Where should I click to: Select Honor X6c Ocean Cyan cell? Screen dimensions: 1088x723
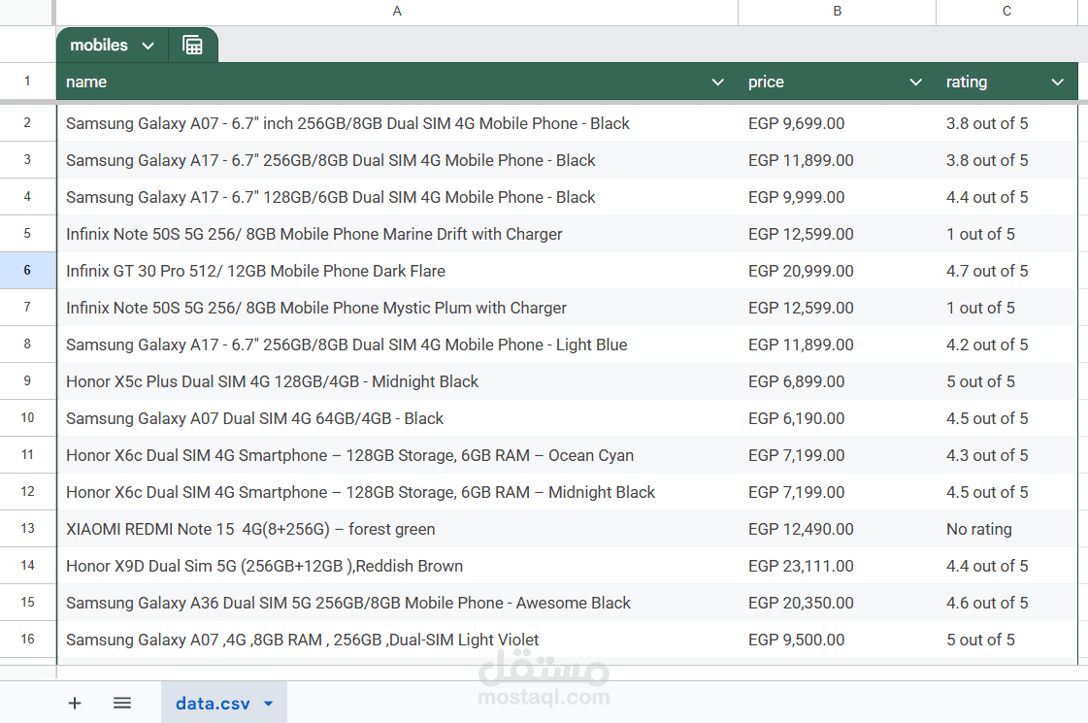click(x=397, y=454)
